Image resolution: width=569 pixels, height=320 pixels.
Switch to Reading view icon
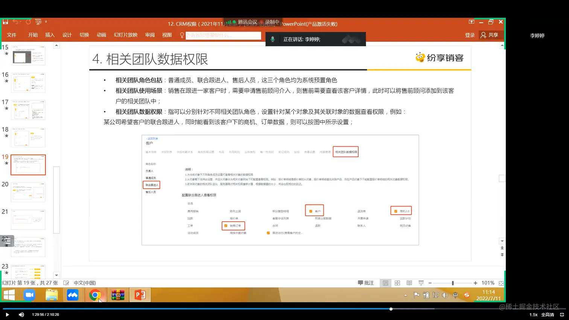409,283
